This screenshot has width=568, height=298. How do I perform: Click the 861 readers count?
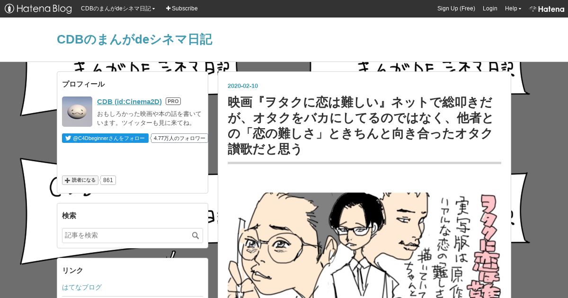click(x=108, y=180)
